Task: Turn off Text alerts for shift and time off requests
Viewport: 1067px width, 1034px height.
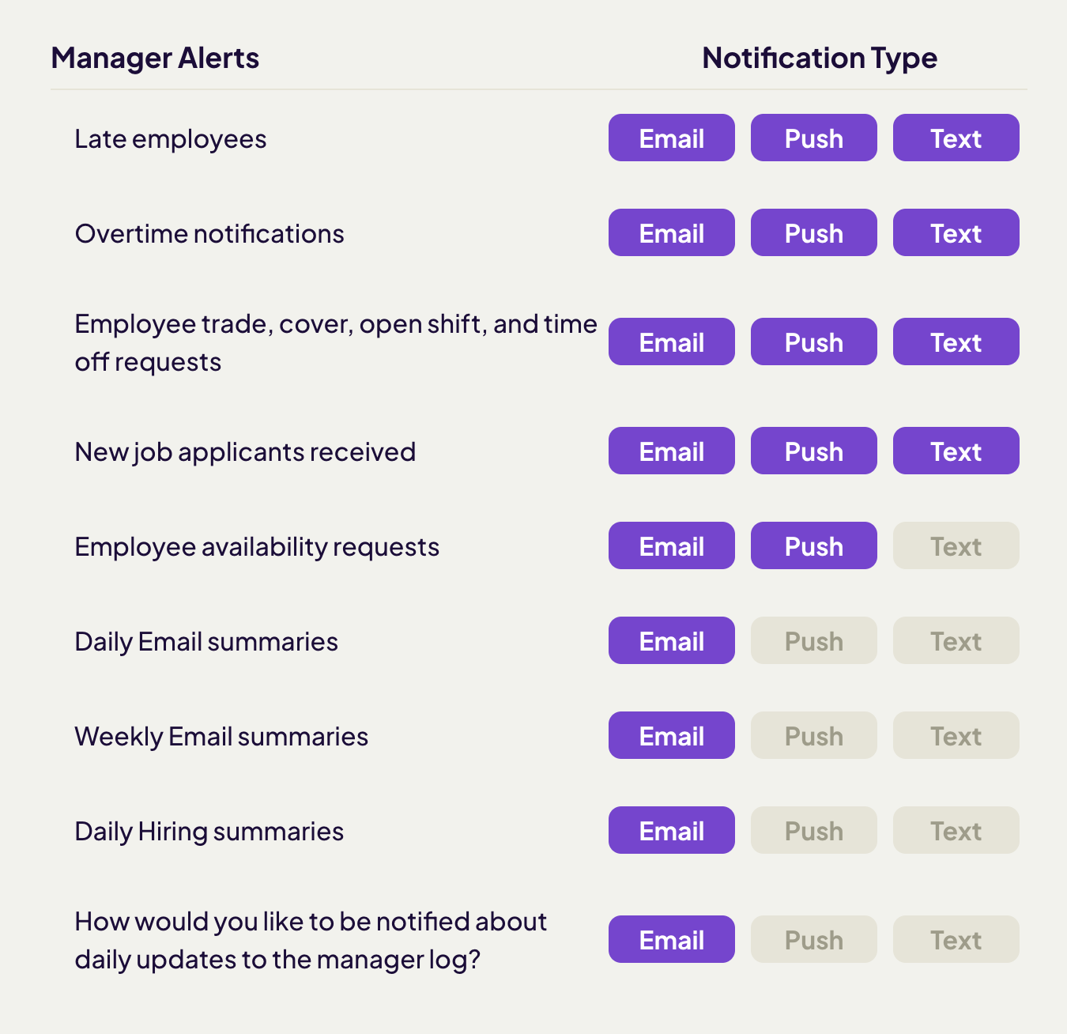Action: point(956,342)
